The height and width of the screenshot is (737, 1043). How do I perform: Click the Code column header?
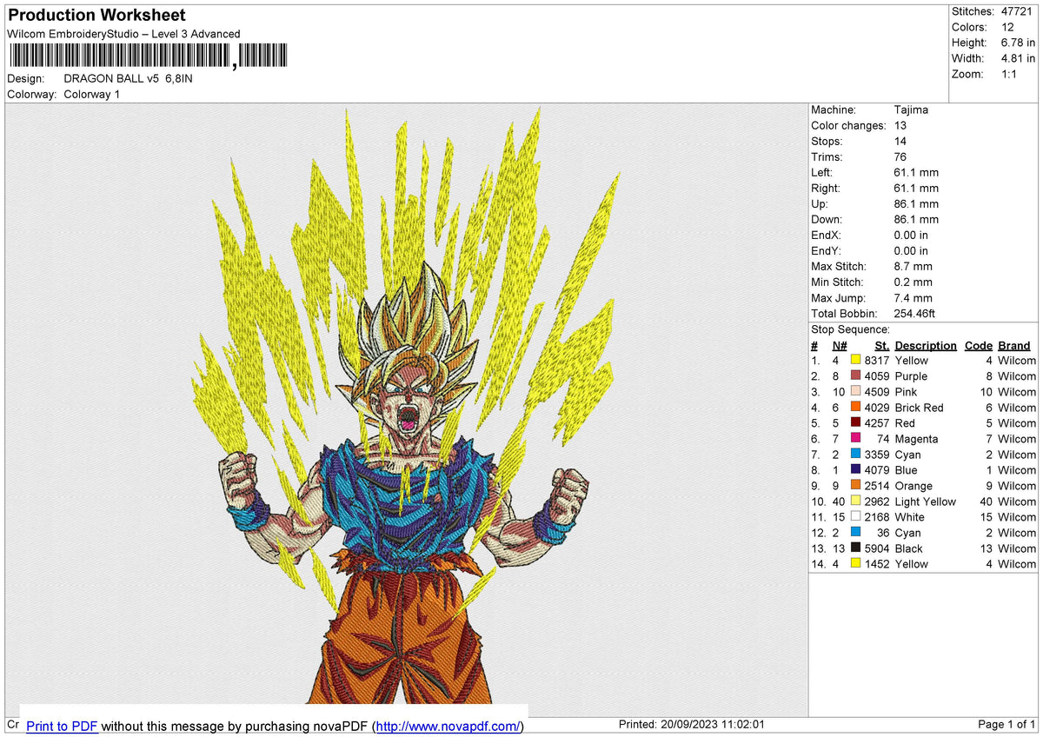point(979,346)
